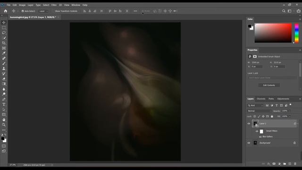Open the Auto-Select Layer dropdown
The width and height of the screenshot is (302, 170).
click(x=43, y=11)
